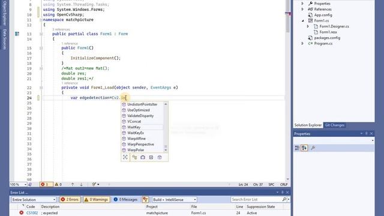Click the Program.cs C# icon
Screen dimensions: 384x216
point(310,43)
